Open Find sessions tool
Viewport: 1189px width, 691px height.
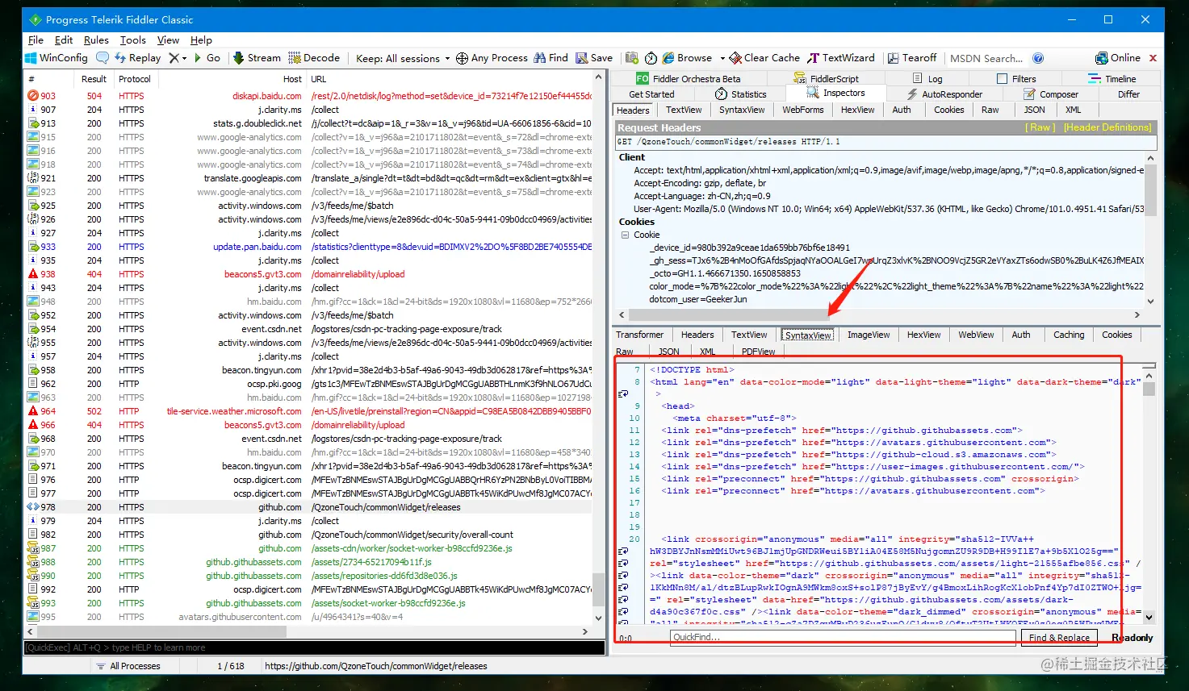tap(551, 58)
